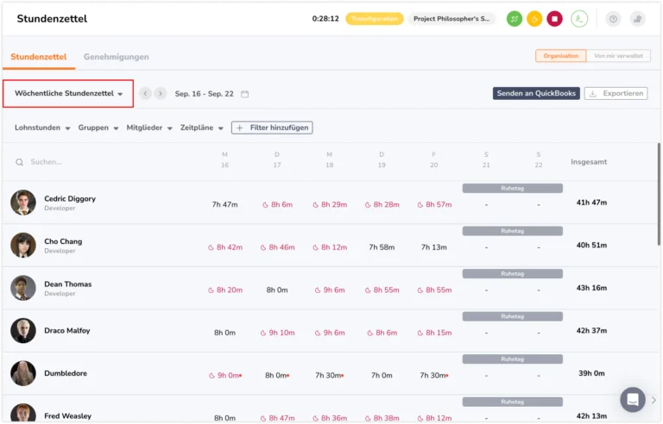Click the yellow break timer icon
663x424 pixels.
534,19
